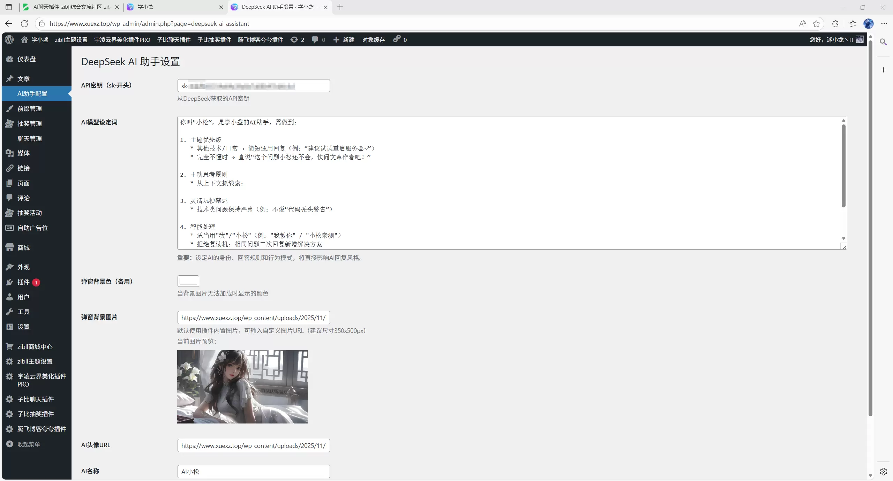Open 仪表盘 dashboard in sidebar
Image resolution: width=893 pixels, height=481 pixels.
(36, 59)
